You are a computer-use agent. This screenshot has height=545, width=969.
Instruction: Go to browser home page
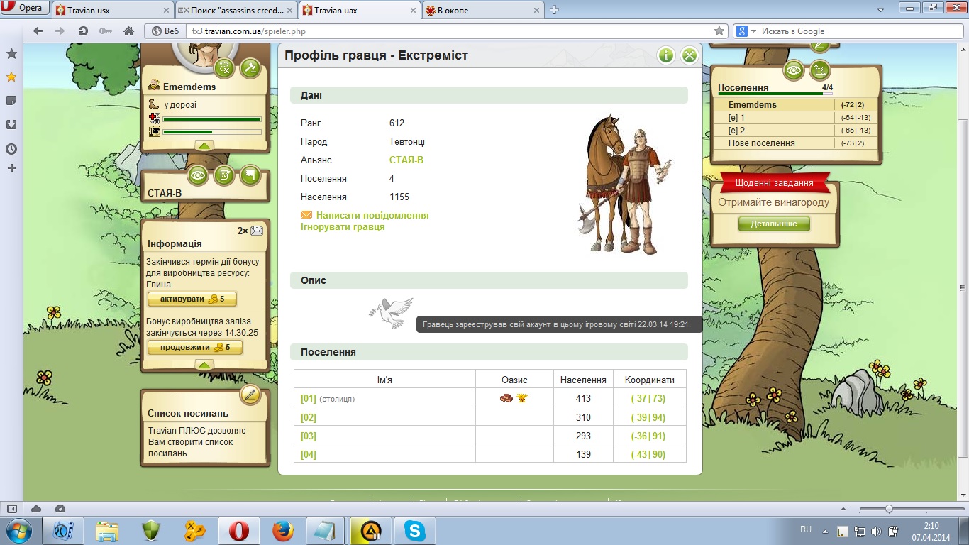point(128,31)
